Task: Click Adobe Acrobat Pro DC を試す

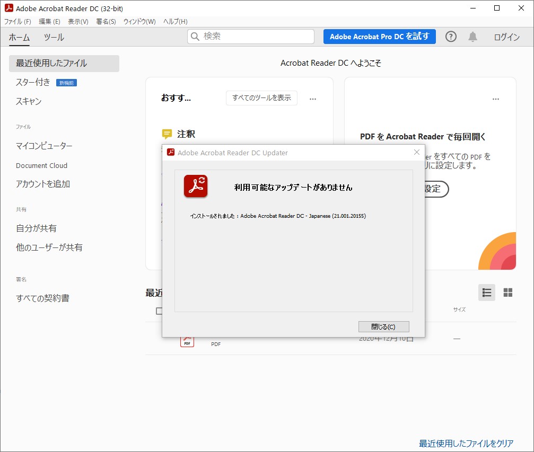Action: 379,37
